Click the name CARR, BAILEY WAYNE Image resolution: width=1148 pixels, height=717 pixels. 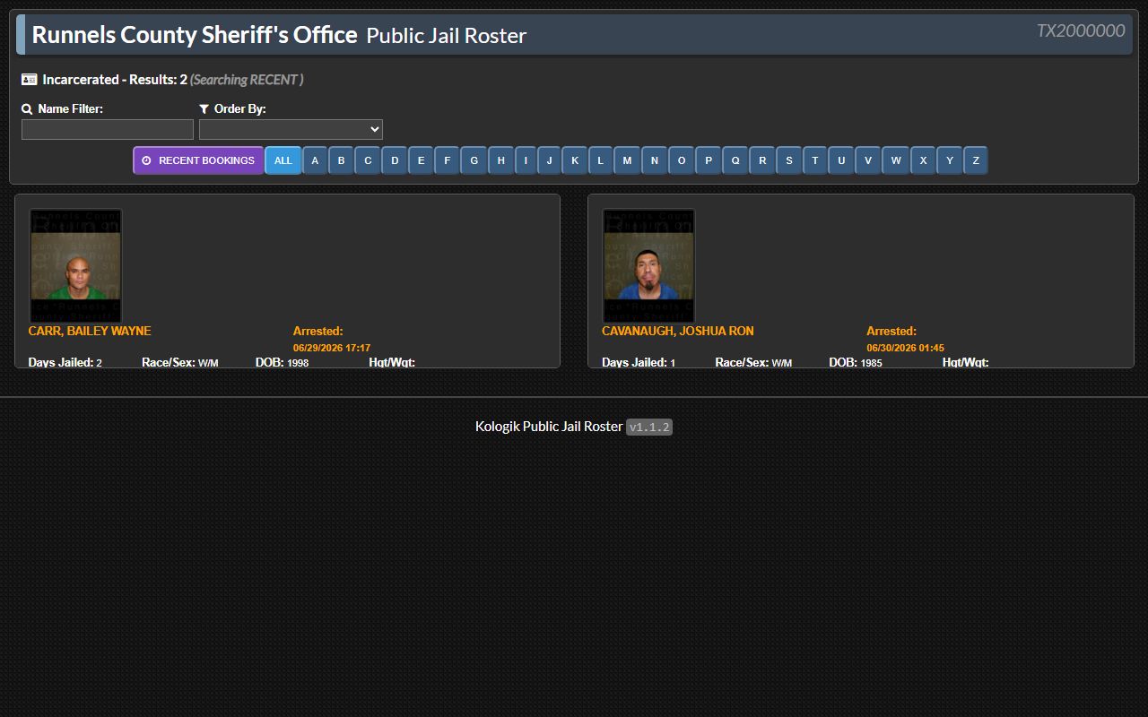(x=90, y=331)
